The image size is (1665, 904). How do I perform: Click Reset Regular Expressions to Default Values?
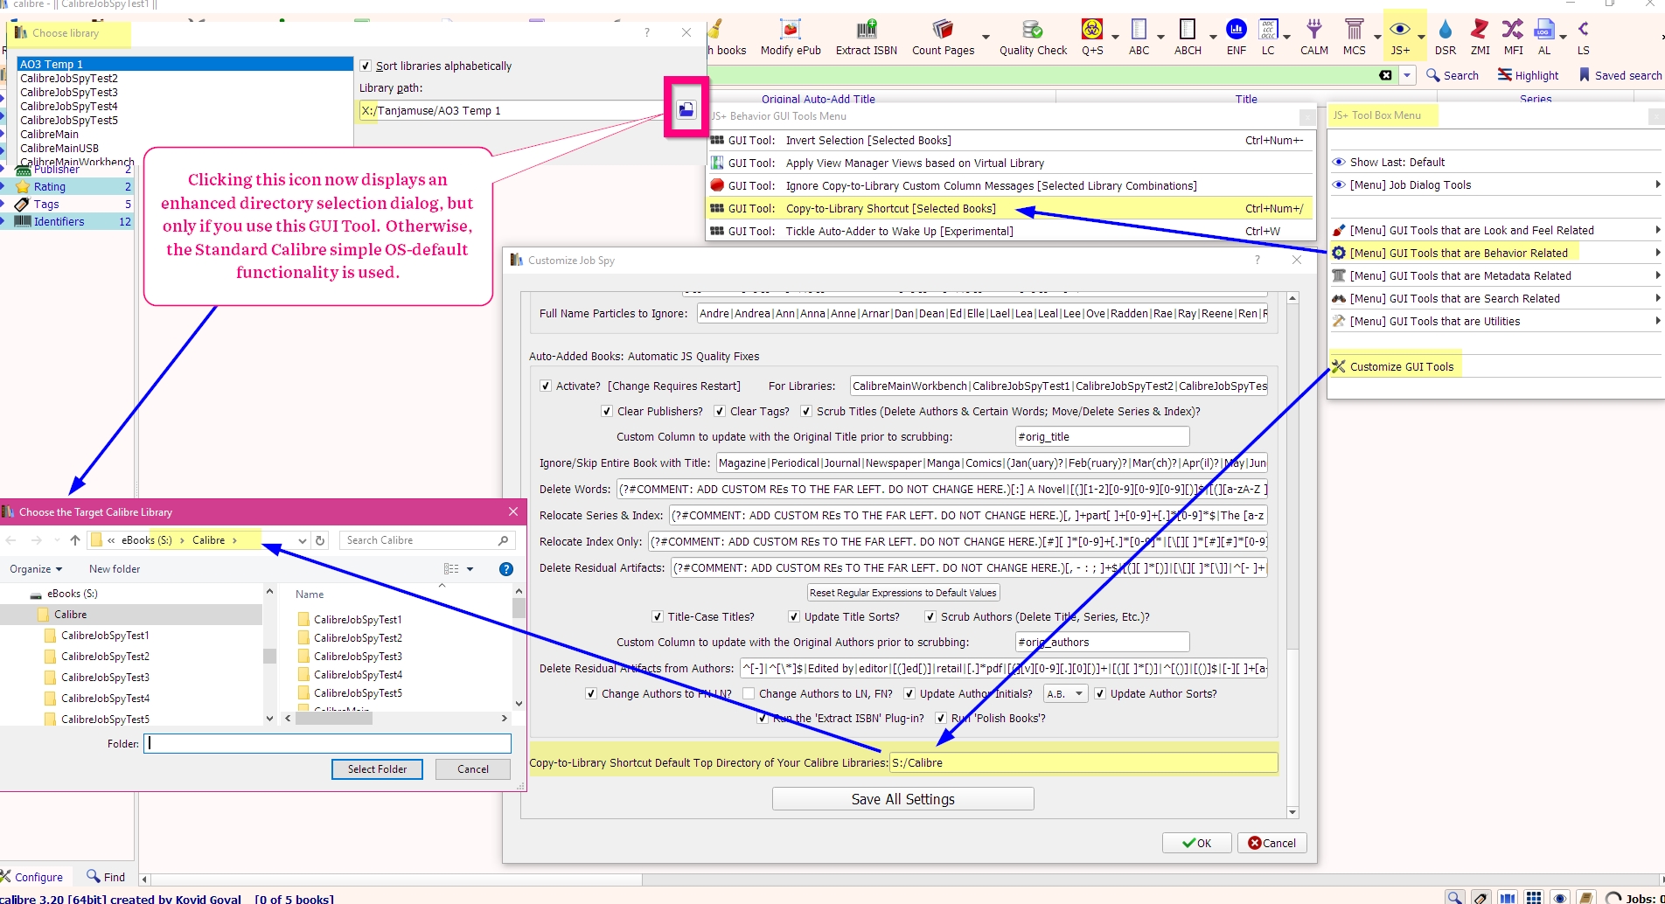903,593
